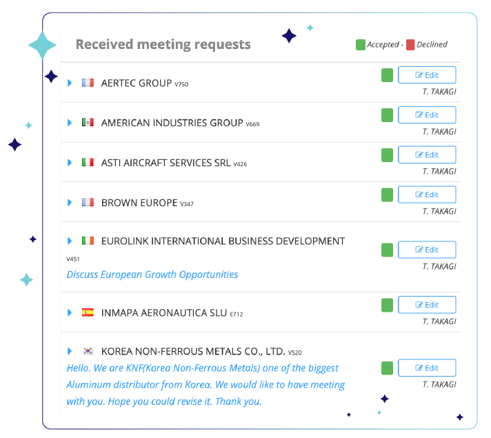Screen dimensions: 491x438
Task: Click the Spanish flag beside INMAPA AERONAUTICA
Action: tap(88, 312)
